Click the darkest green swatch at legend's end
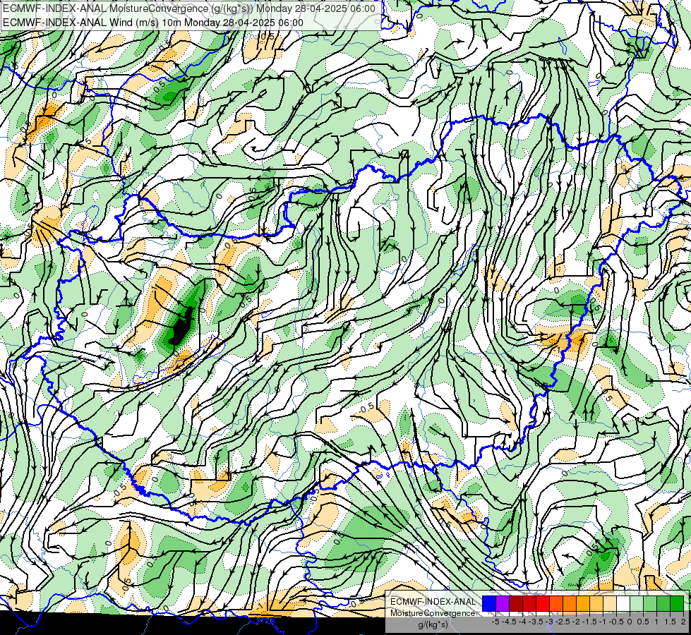 click(x=676, y=603)
